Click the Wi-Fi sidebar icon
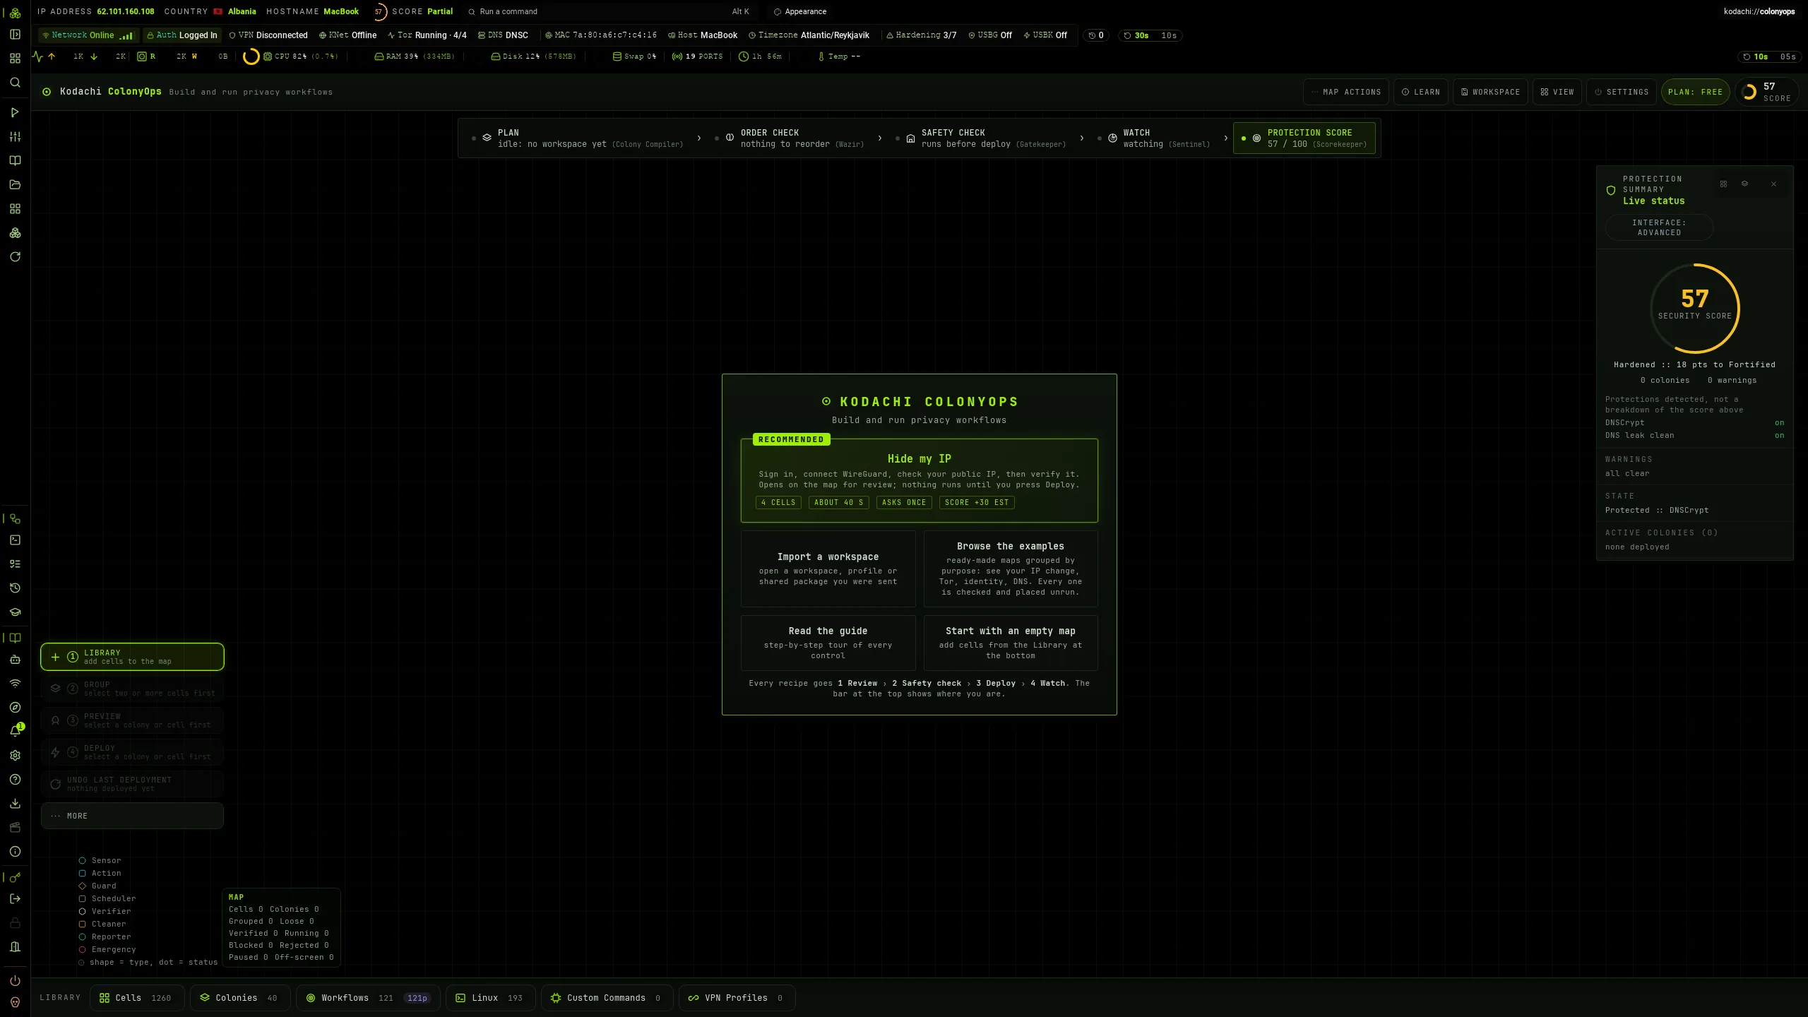 pos(15,684)
